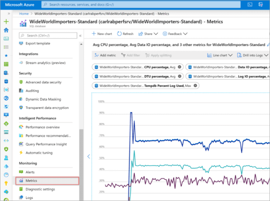Open Auditing in the Security section
Screen dimensions: 270x201
click(x=32, y=91)
